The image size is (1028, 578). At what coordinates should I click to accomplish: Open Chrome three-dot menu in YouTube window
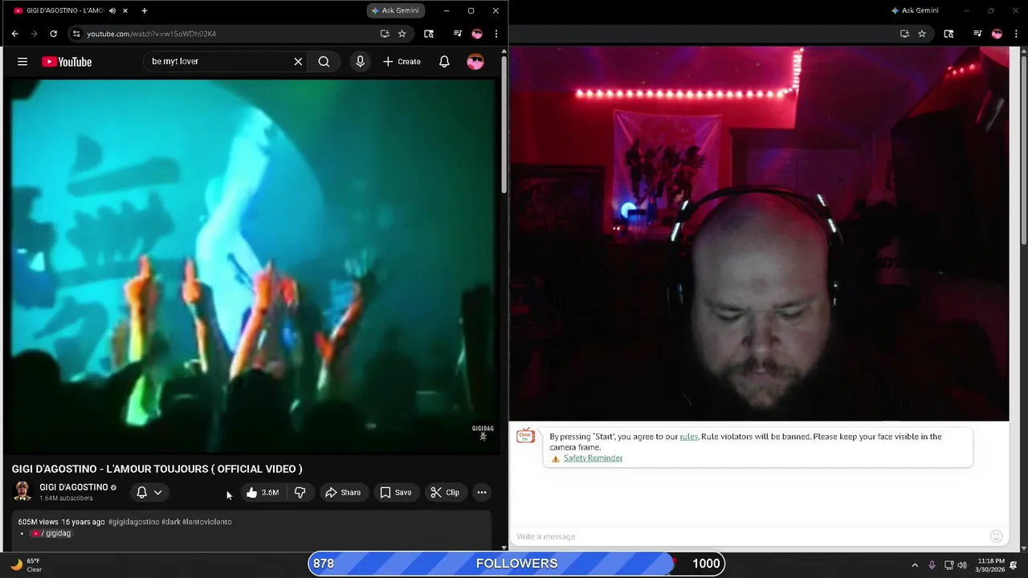click(x=496, y=34)
